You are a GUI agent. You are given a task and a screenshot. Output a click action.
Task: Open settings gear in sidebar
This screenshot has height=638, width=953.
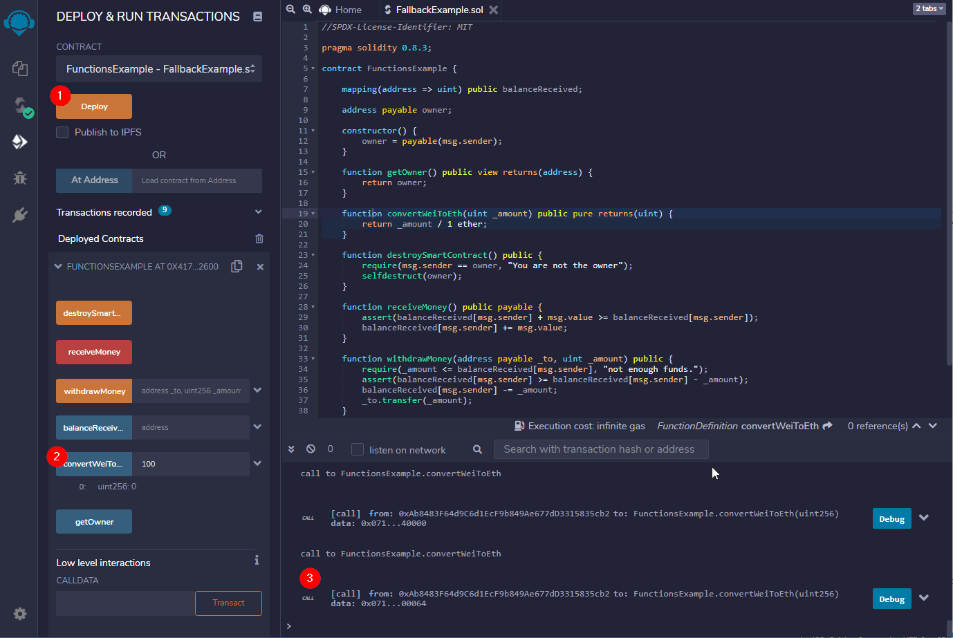20,614
